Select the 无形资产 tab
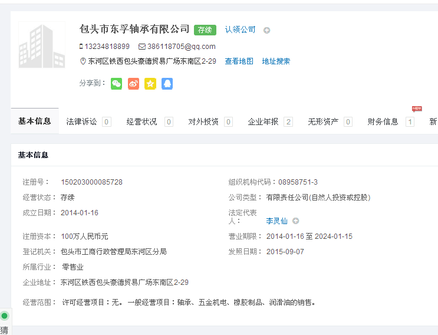 pyautogui.click(x=323, y=121)
